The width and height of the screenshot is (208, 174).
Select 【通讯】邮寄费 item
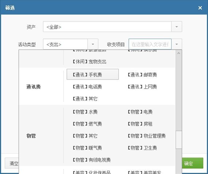pyautogui.click(x=142, y=75)
